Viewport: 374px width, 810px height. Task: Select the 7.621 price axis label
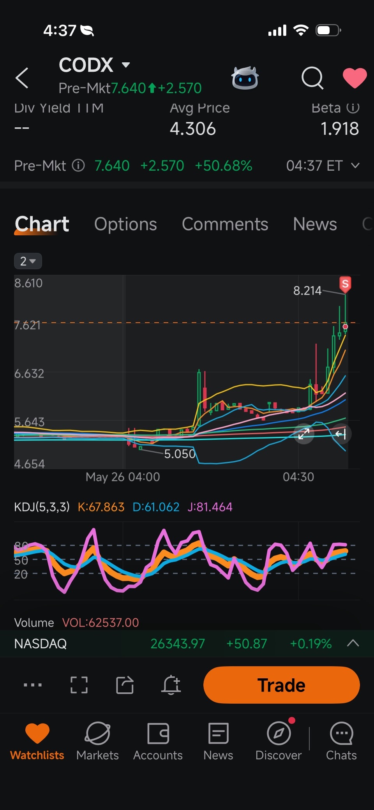(27, 325)
